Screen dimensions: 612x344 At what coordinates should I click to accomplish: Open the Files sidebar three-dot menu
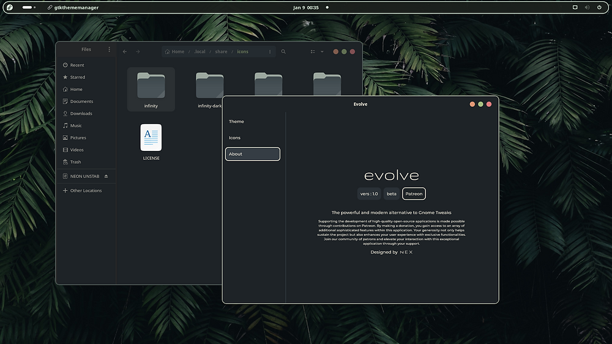(110, 49)
